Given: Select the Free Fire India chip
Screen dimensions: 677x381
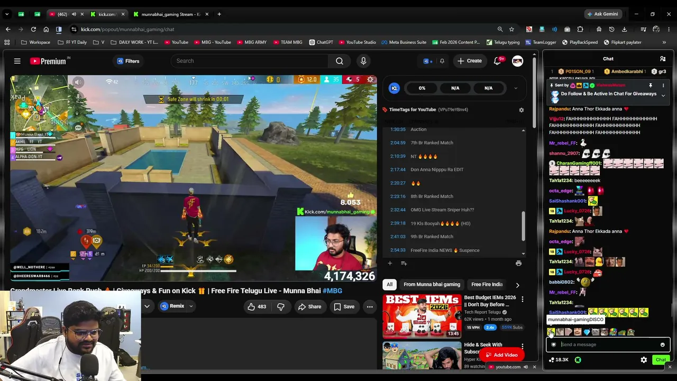Looking at the screenshot, I should [x=487, y=285].
